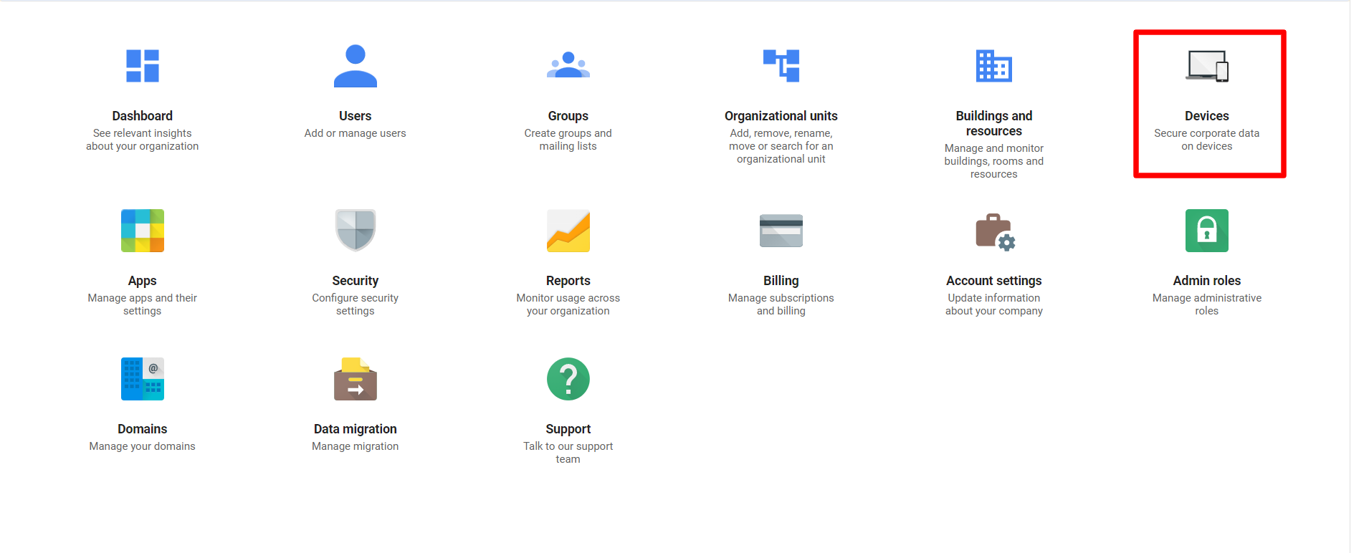
Task: Click 'Monitor usage across your organization' text
Action: 568,304
